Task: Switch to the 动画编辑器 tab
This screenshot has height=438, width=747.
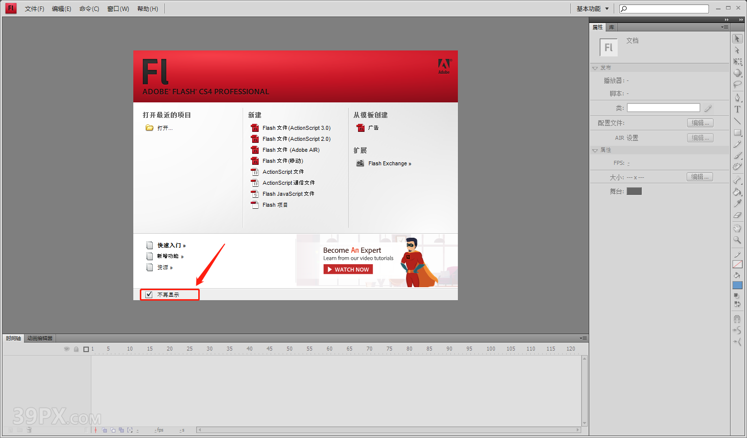Action: coord(40,338)
